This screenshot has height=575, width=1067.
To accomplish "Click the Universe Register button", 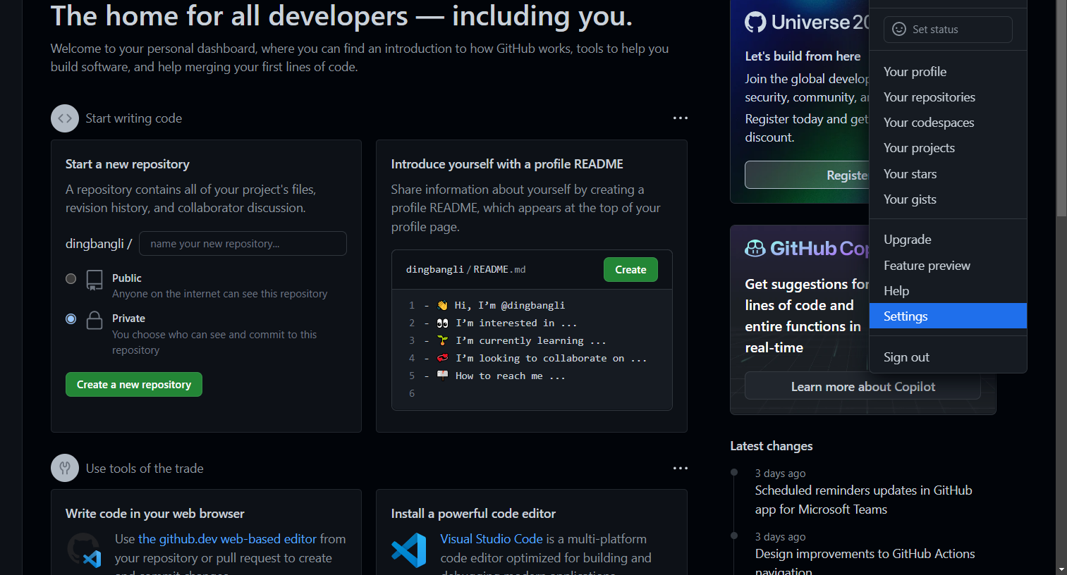I will pos(807,175).
